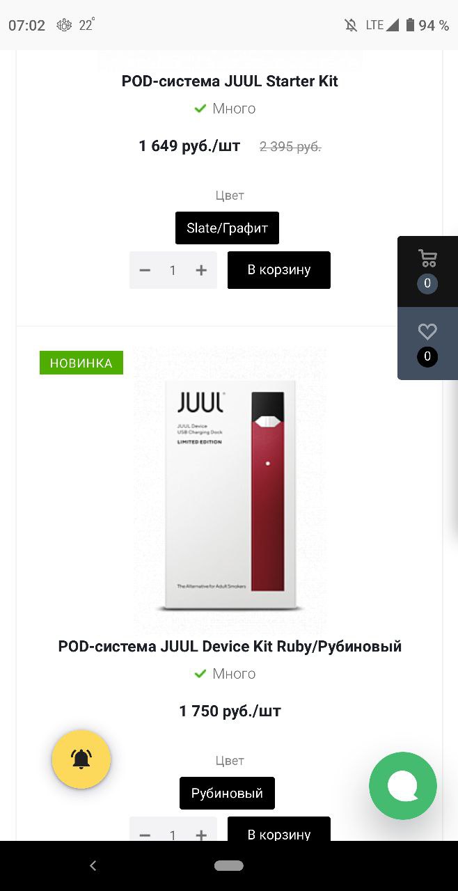Tap the yellow notification bell button
Viewport: 458px width, 891px height.
pos(81,759)
